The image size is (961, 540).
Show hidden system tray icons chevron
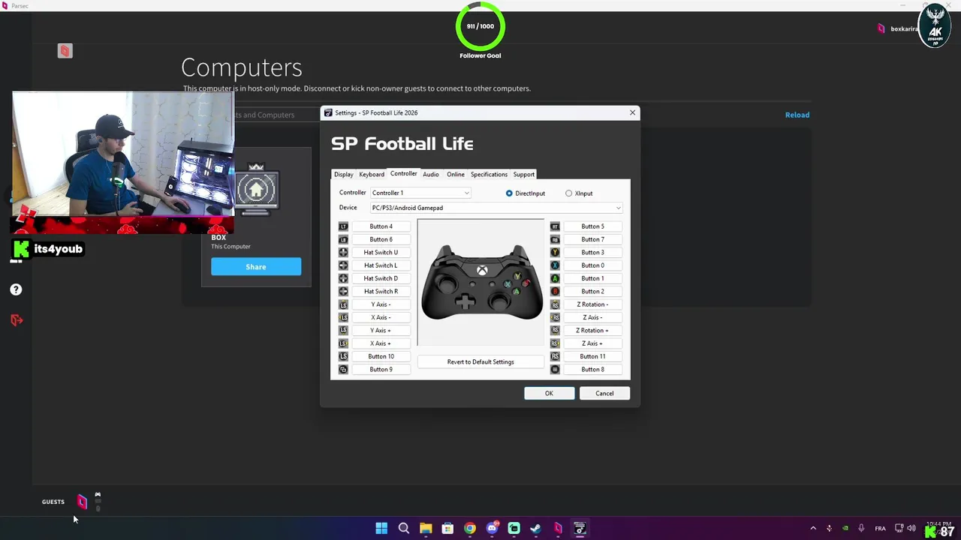(x=813, y=528)
